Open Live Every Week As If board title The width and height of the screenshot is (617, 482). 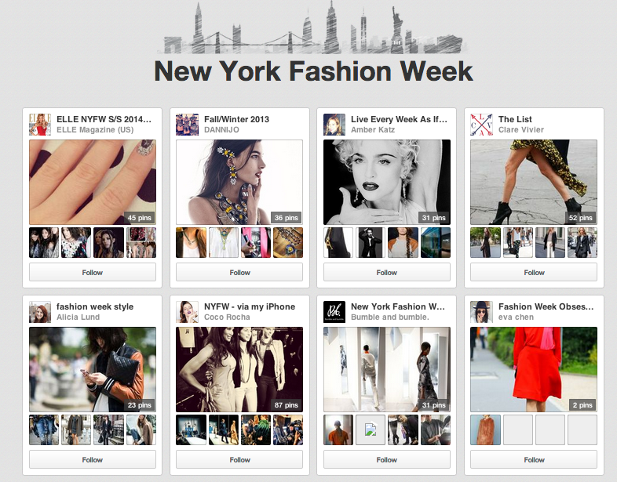(399, 119)
